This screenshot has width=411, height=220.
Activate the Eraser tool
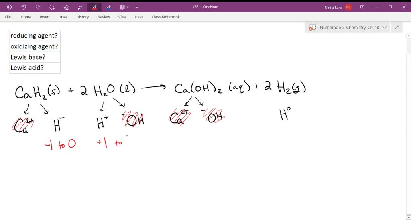coord(66,7)
